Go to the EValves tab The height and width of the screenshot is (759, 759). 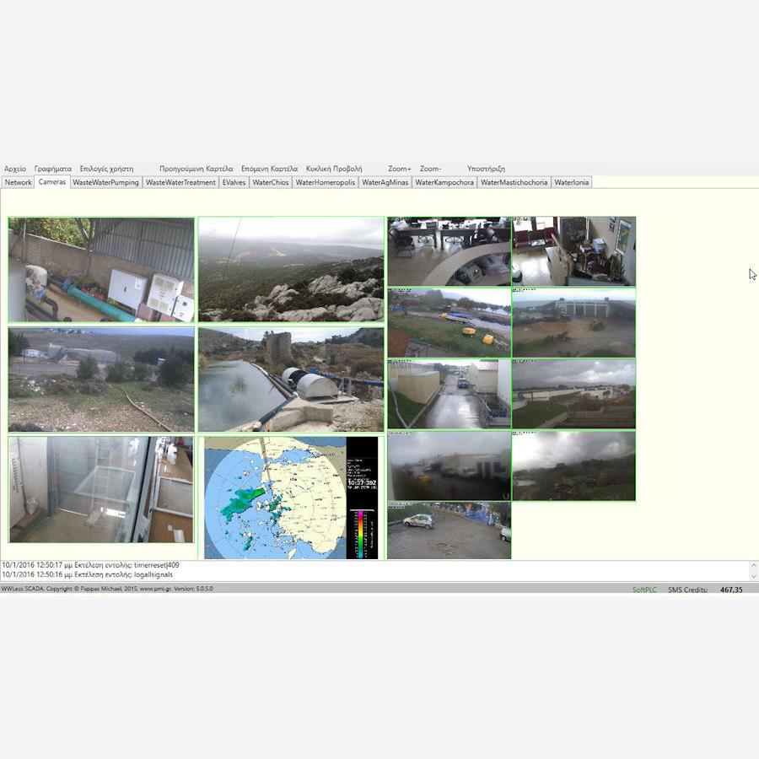pyautogui.click(x=234, y=182)
